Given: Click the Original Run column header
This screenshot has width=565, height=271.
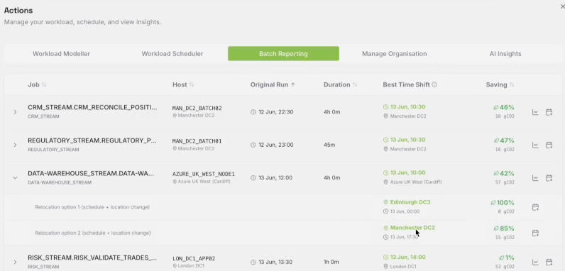Looking at the screenshot, I should click(x=270, y=84).
